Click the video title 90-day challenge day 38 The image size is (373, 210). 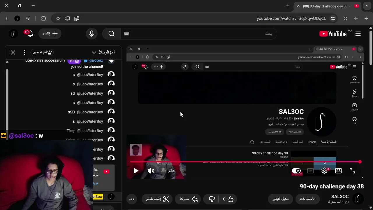(332, 186)
